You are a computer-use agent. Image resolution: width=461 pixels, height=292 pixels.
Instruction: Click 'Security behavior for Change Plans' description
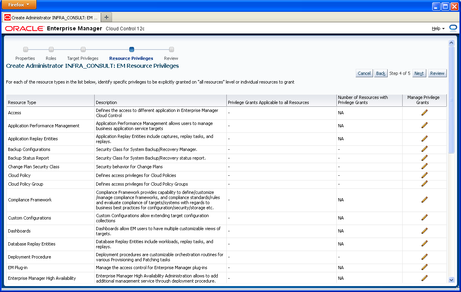[x=129, y=167]
